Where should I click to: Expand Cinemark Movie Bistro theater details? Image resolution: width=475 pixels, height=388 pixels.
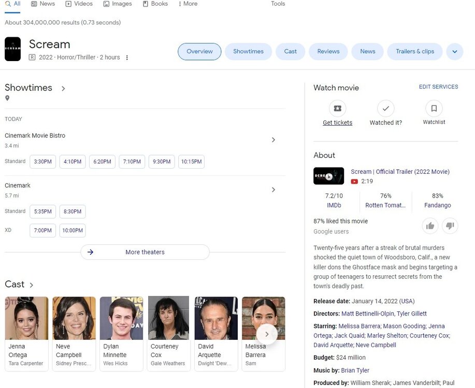tap(274, 140)
